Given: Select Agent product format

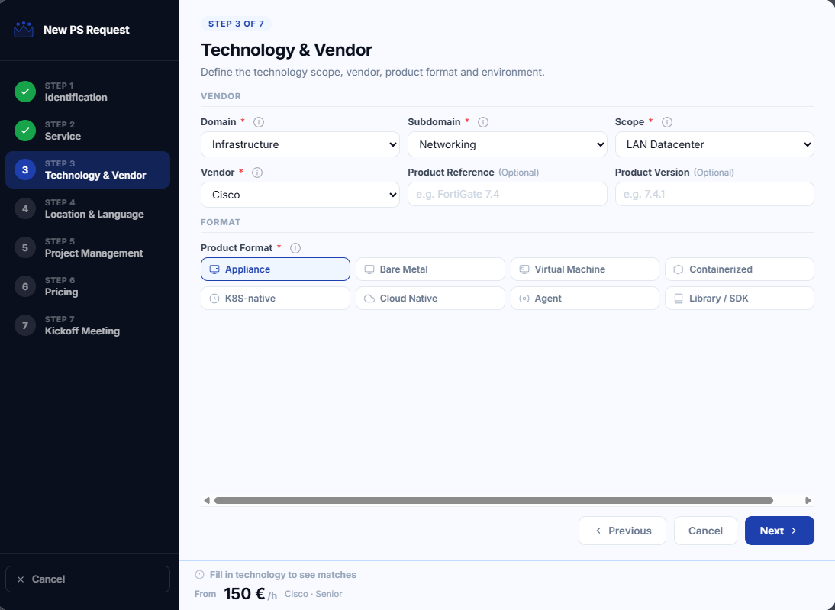Looking at the screenshot, I should [585, 299].
